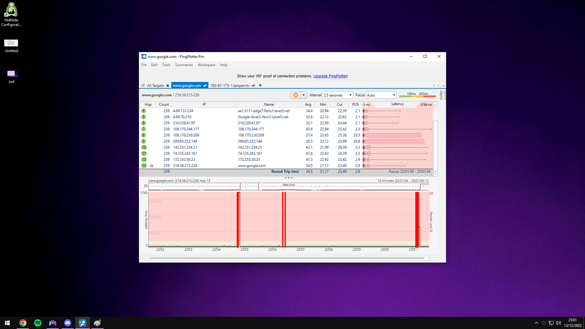
Task: Click the timeline slider handle below the graph
Action: [x=426, y=258]
